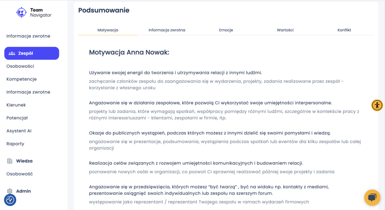Viewport: 385px width, 210px height.
Task: Go to Kompetencje in the sidebar
Action: point(21,79)
